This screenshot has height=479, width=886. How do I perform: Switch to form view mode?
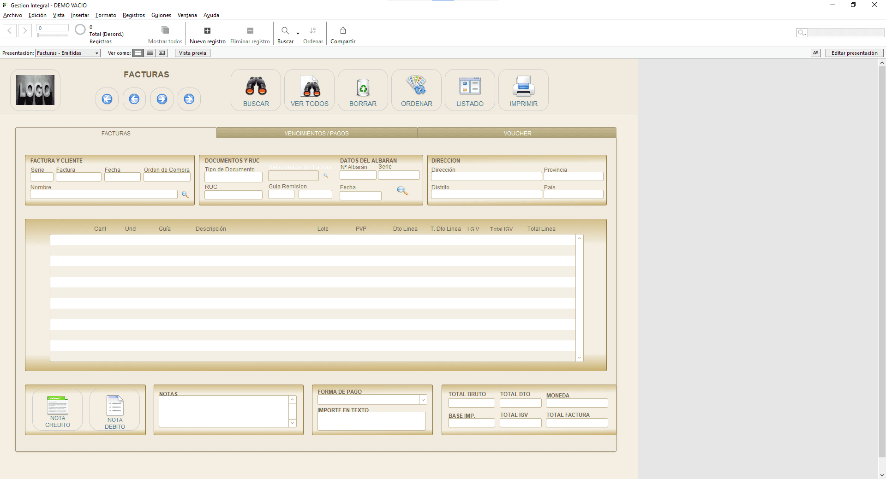[x=138, y=53]
